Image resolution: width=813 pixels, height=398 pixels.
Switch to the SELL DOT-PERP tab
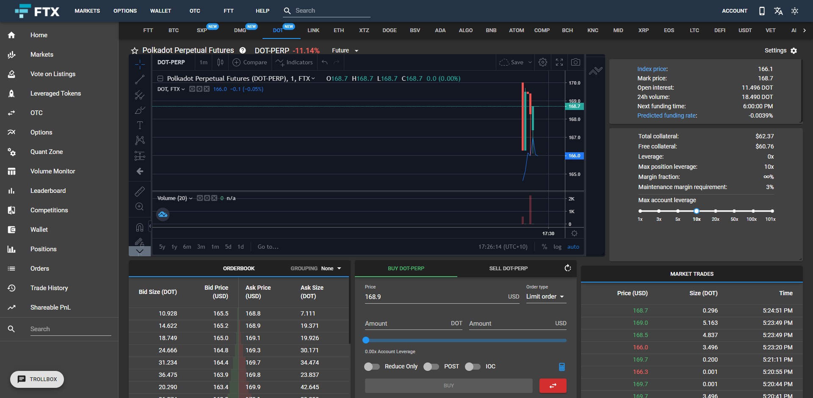pyautogui.click(x=509, y=268)
